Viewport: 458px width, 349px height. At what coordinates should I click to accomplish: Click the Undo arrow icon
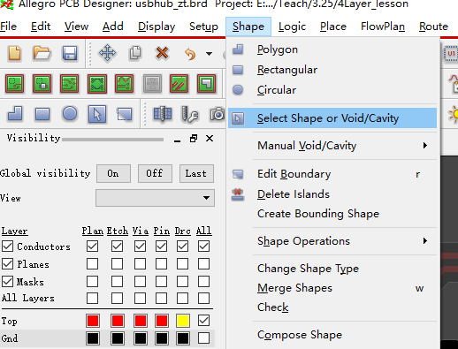190,54
